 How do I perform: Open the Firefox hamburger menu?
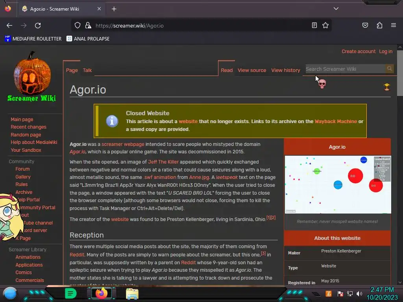tap(394, 25)
